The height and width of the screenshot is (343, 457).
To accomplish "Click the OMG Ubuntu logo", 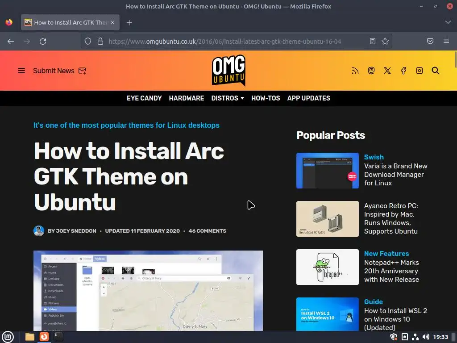I will pos(228,70).
